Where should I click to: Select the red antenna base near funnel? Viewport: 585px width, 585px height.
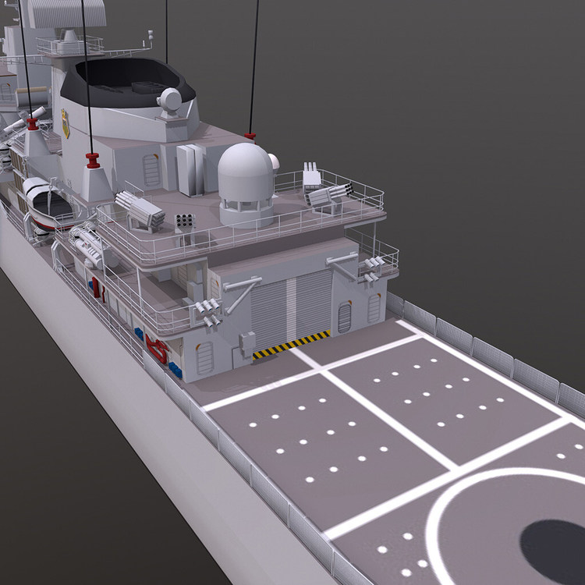click(93, 161)
